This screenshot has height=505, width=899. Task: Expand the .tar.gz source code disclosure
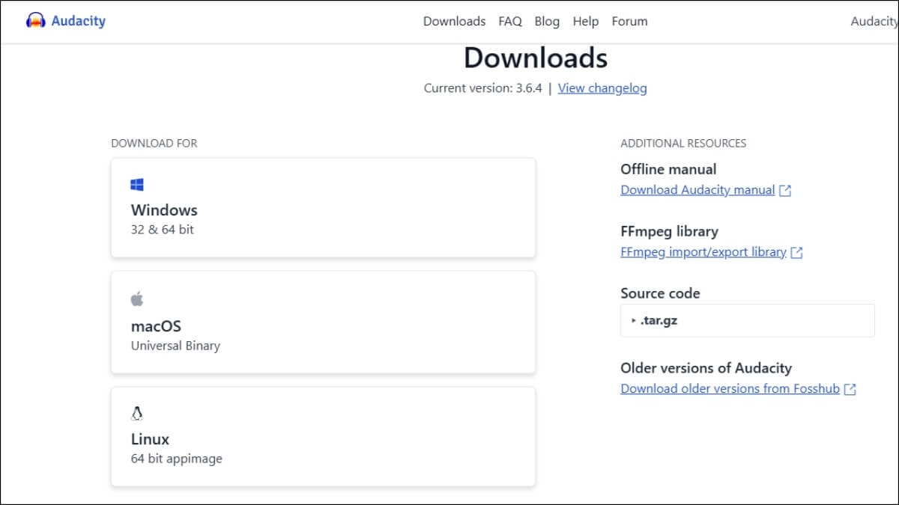[747, 320]
